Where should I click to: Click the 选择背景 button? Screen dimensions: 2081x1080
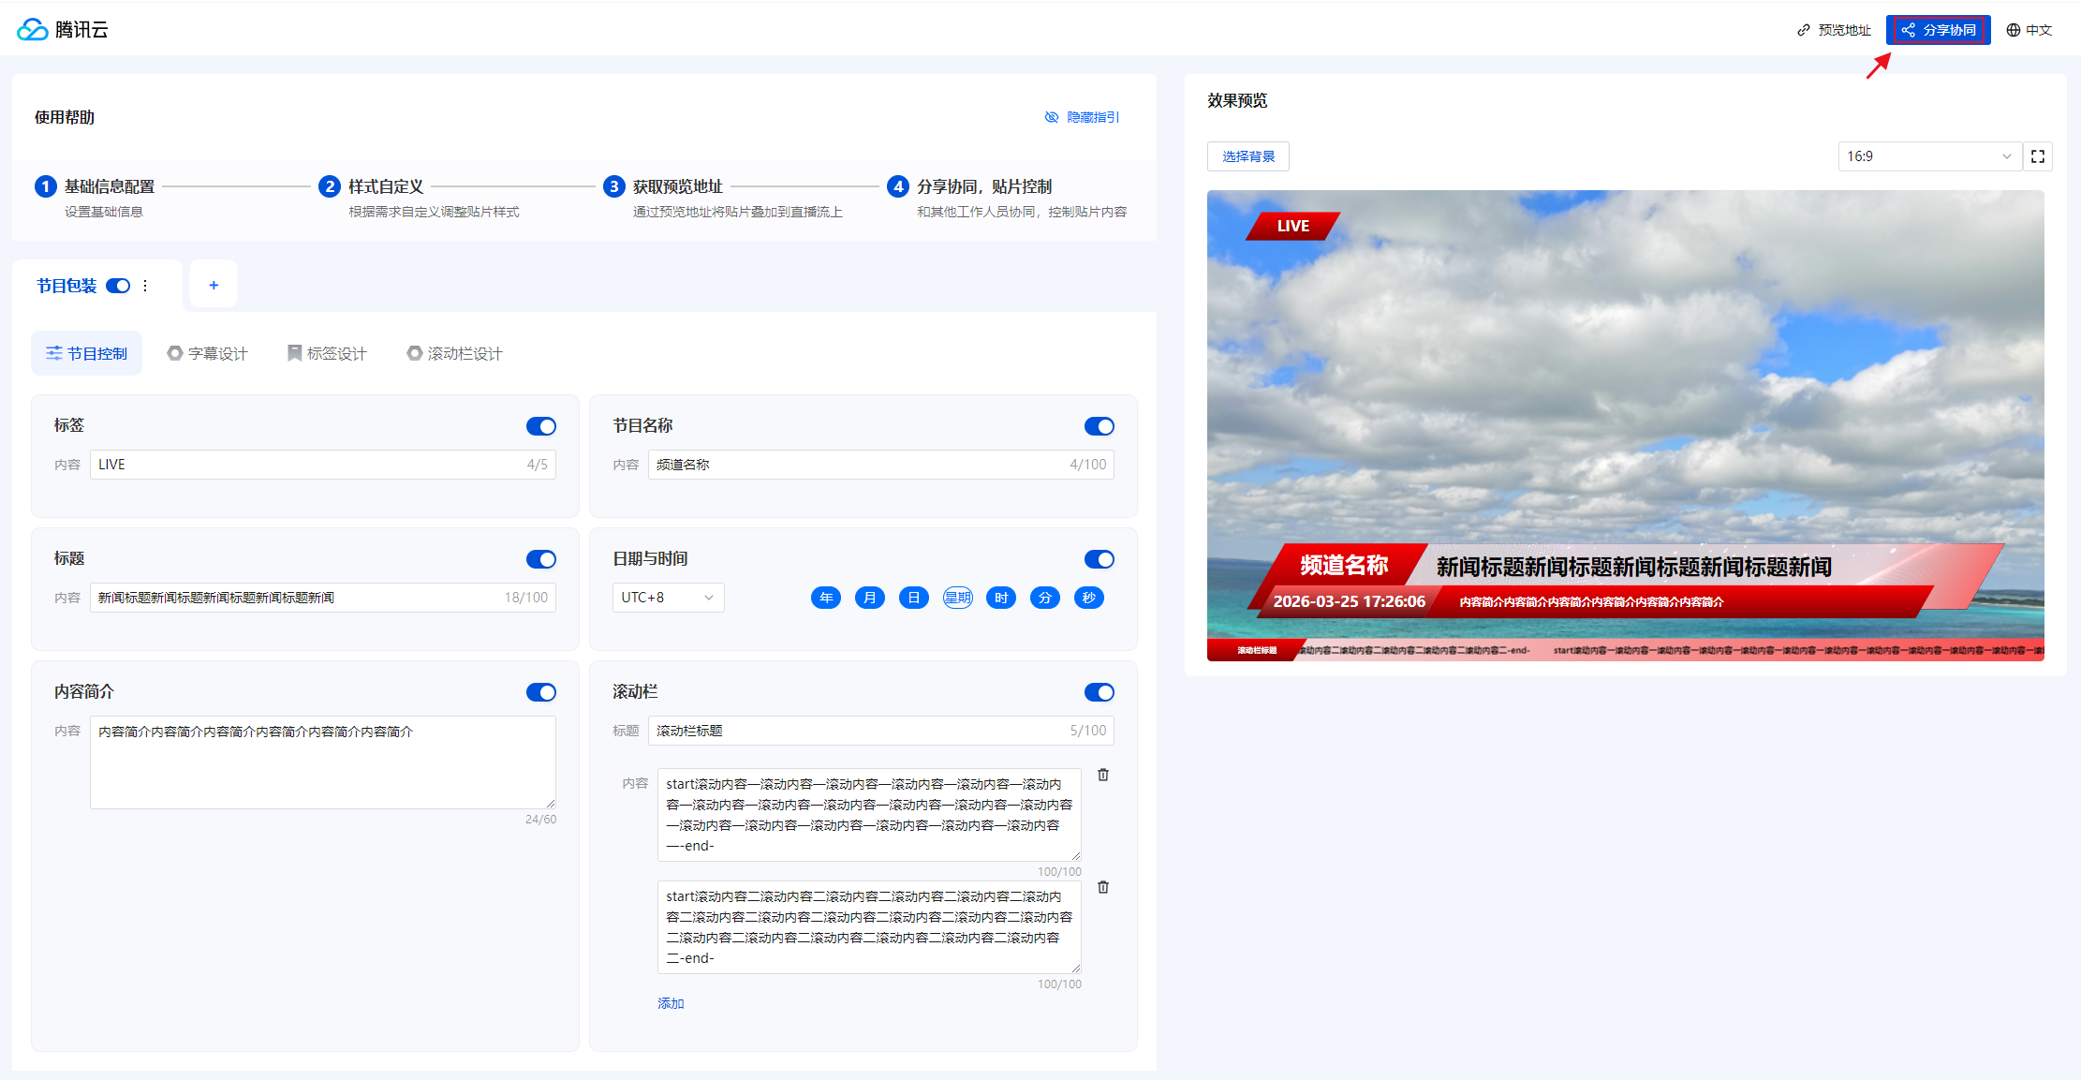pos(1247,156)
